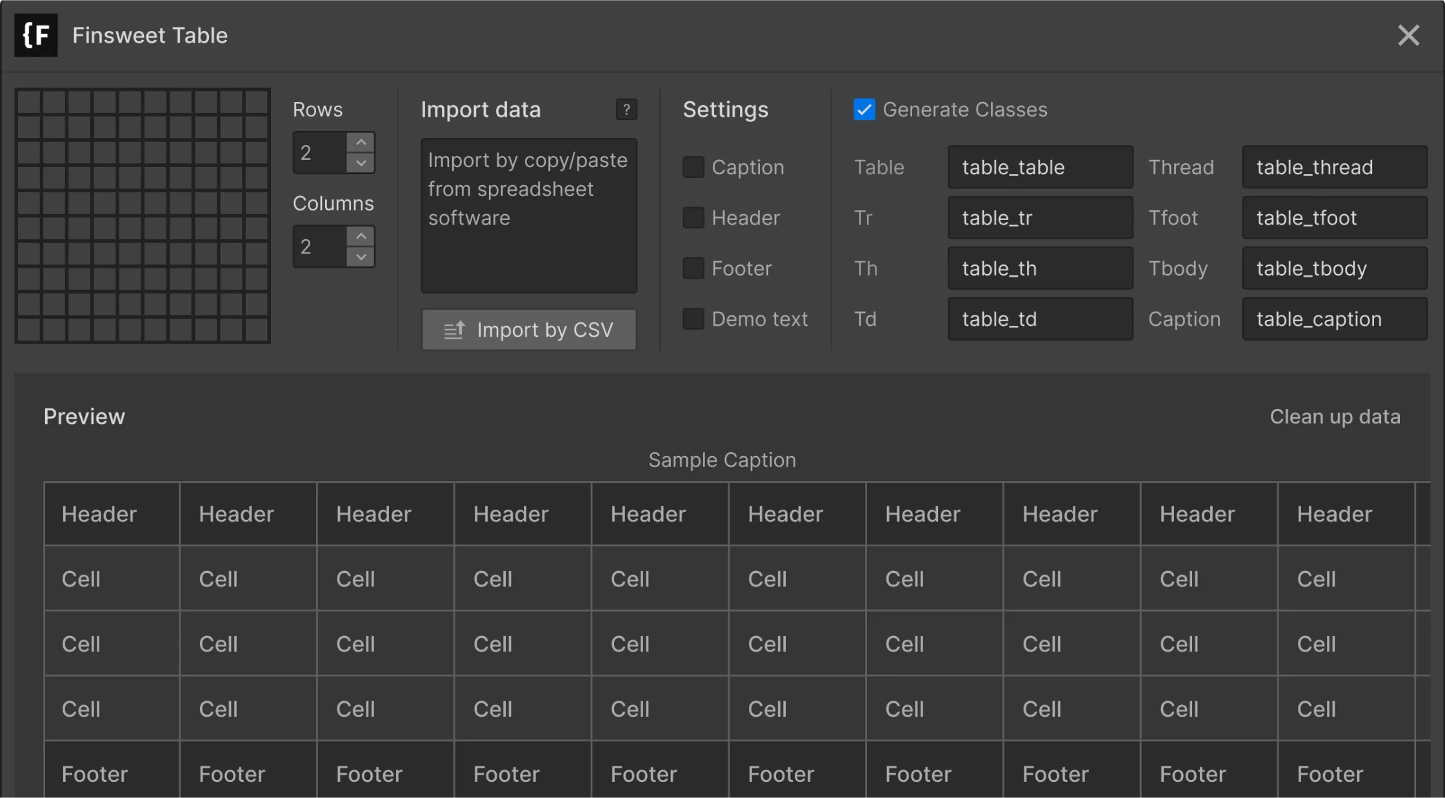The image size is (1445, 798).
Task: Enable the Caption setting checkbox
Action: click(693, 167)
